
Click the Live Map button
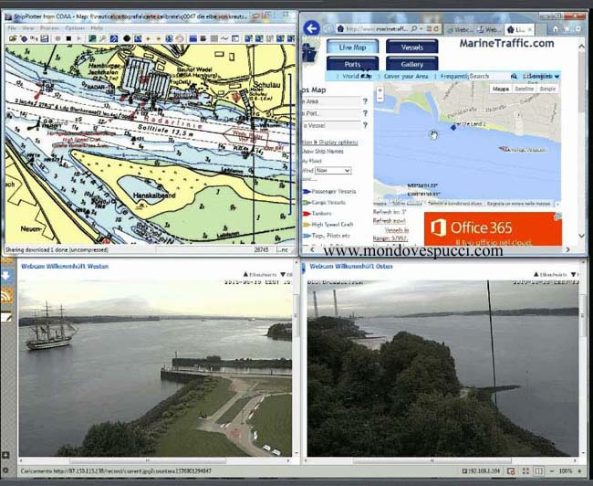pos(352,48)
